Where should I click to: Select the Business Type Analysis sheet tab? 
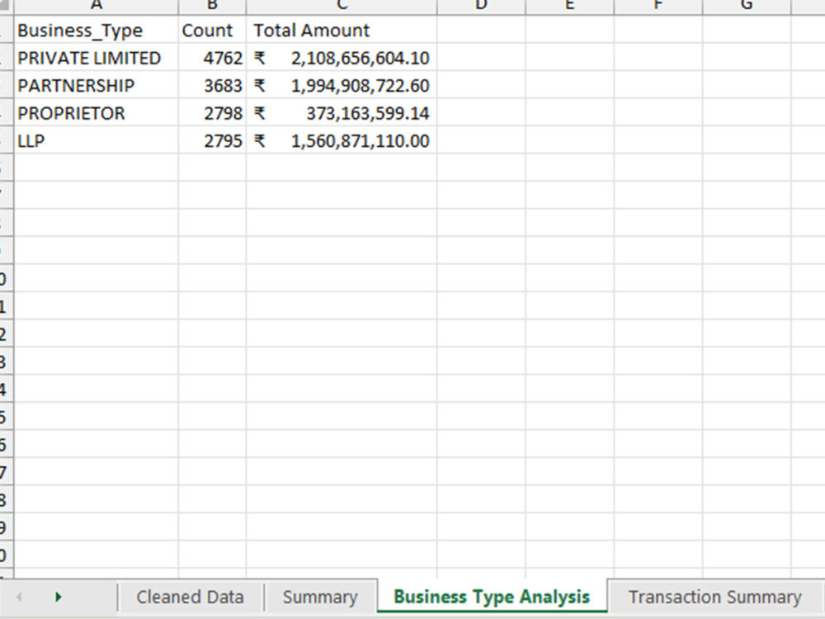pyautogui.click(x=492, y=597)
